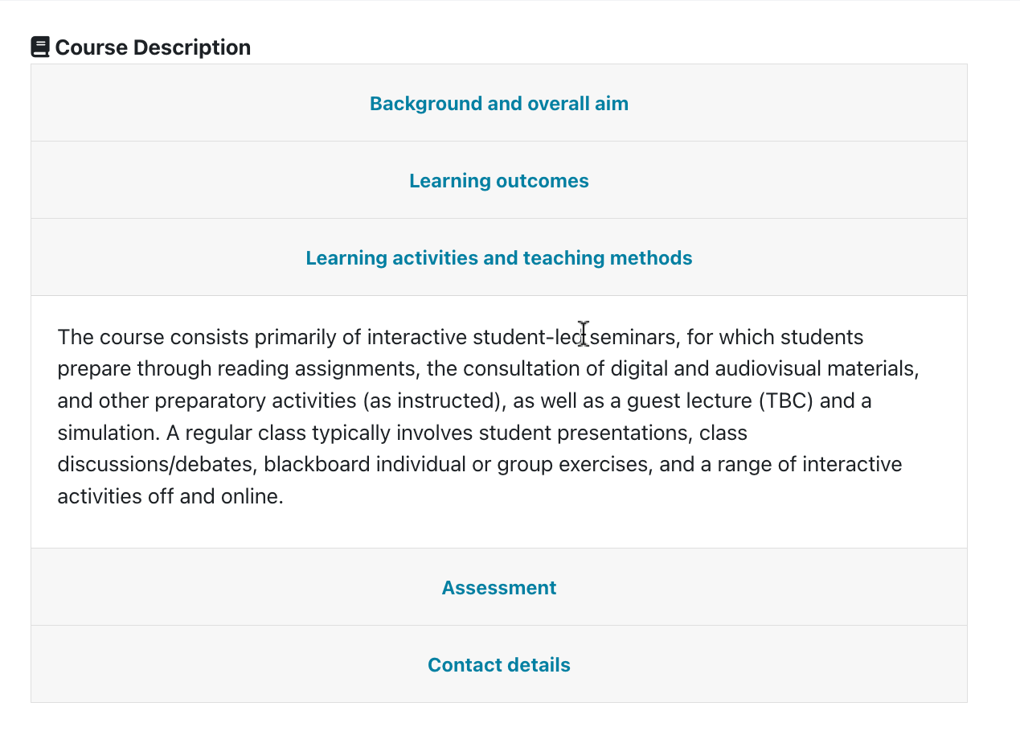Click the phrase "audiovisual materials"
Image resolution: width=1020 pixels, height=756 pixels.
click(814, 368)
